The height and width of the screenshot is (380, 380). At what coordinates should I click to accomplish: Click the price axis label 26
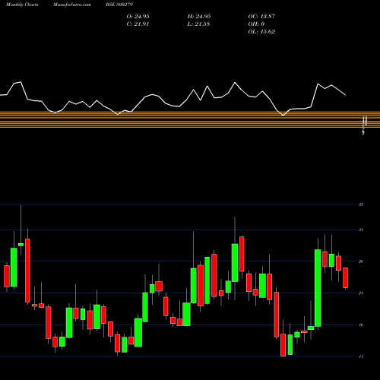[361, 261]
